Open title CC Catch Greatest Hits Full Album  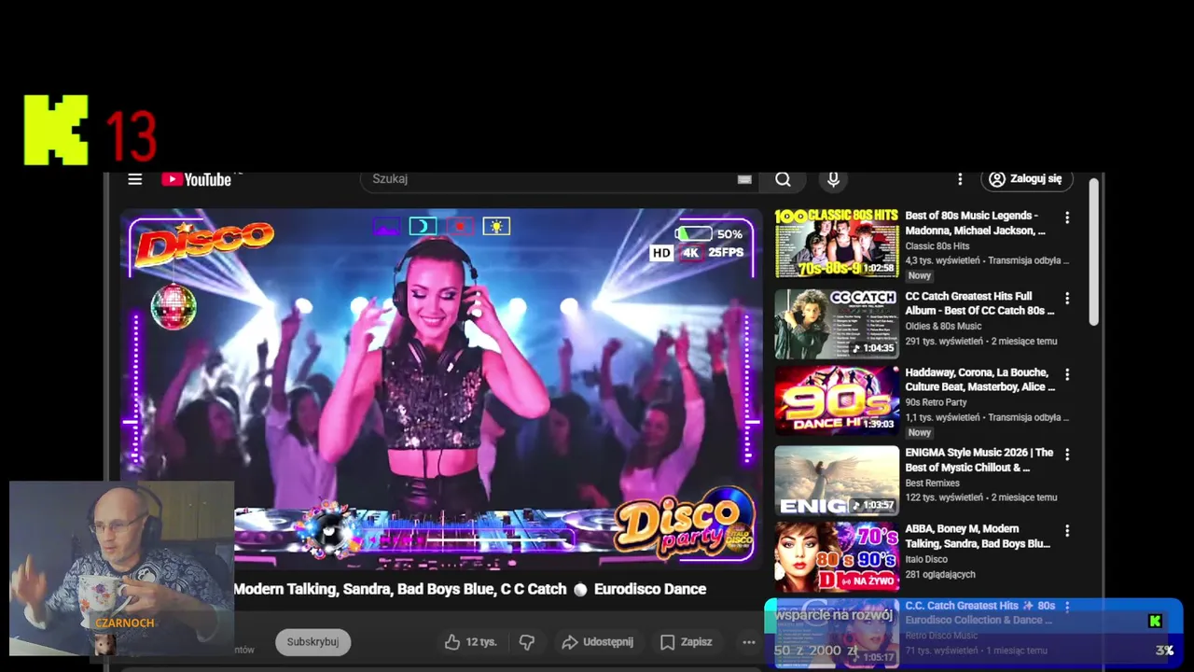pos(979,303)
